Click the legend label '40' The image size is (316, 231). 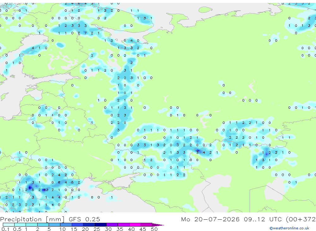(131, 229)
